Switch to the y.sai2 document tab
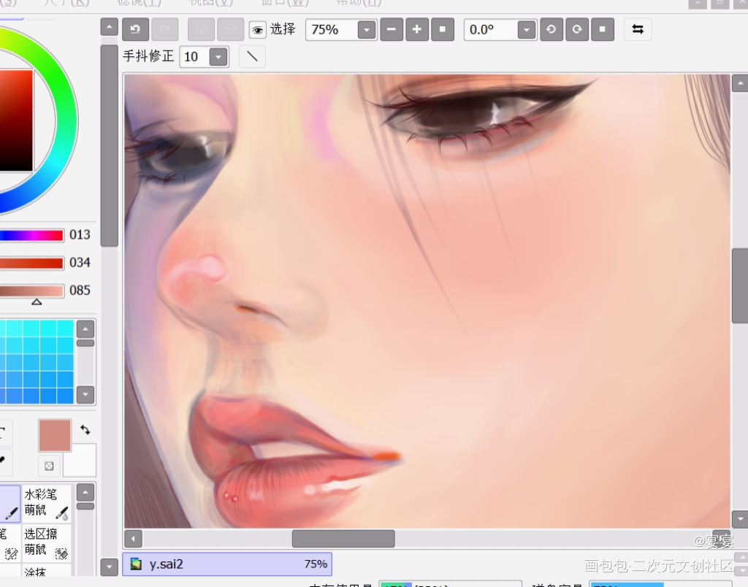Screen dimensions: 748x587 tap(227, 564)
